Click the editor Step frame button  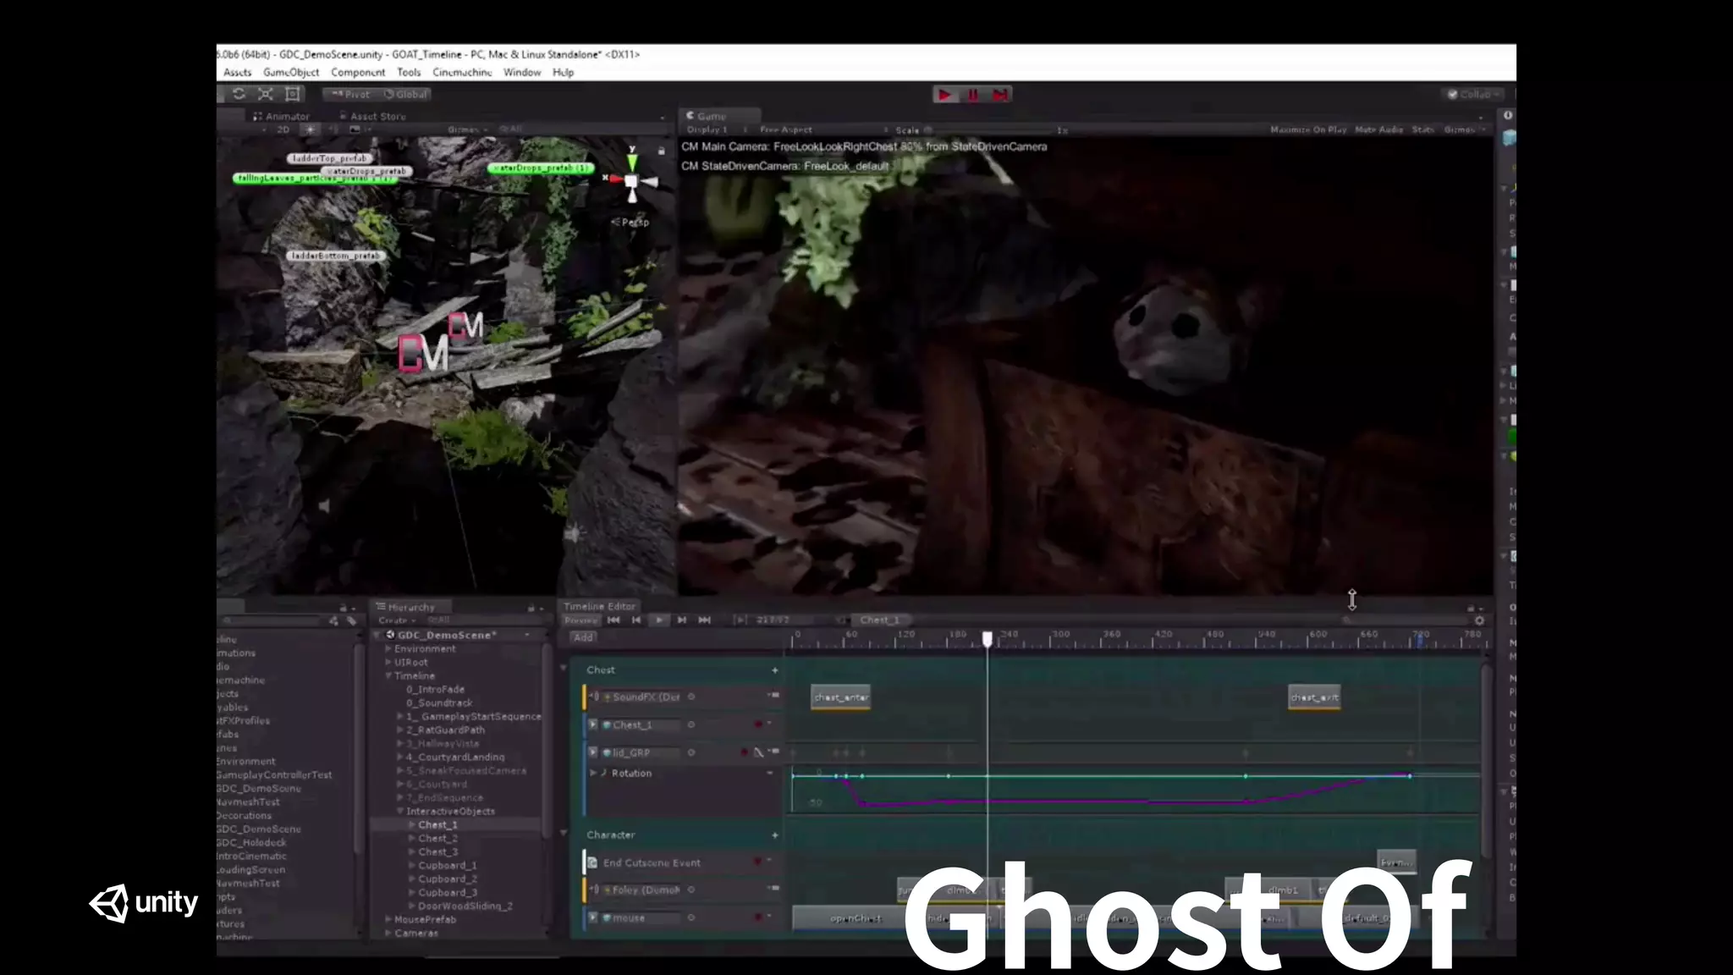point(1000,95)
